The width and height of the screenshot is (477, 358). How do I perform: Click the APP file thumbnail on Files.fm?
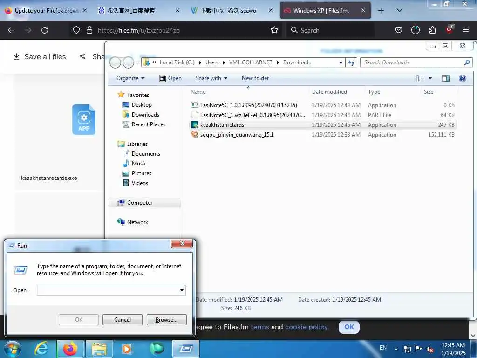[84, 120]
